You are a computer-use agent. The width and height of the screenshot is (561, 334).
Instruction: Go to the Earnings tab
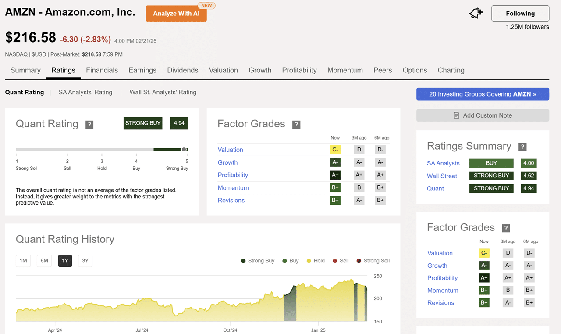click(142, 70)
